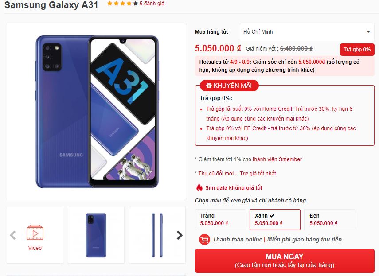Click the gift icon in Khuyến Mãi badge
This screenshot has height=276, width=379.
[209, 85]
